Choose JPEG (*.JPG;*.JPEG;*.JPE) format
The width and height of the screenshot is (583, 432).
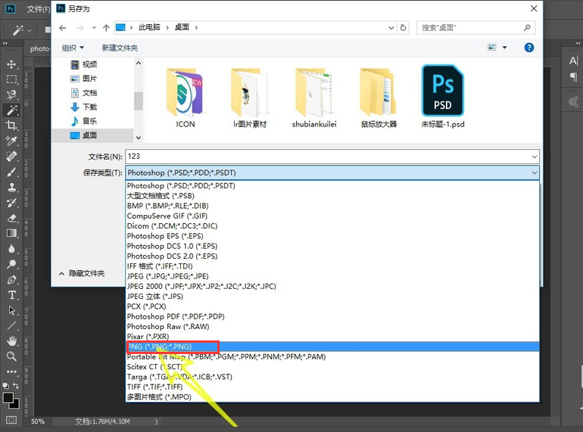tap(332, 276)
